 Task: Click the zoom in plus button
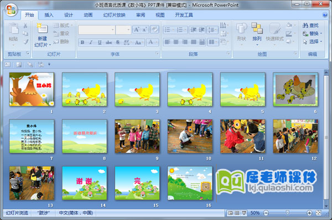(309, 213)
